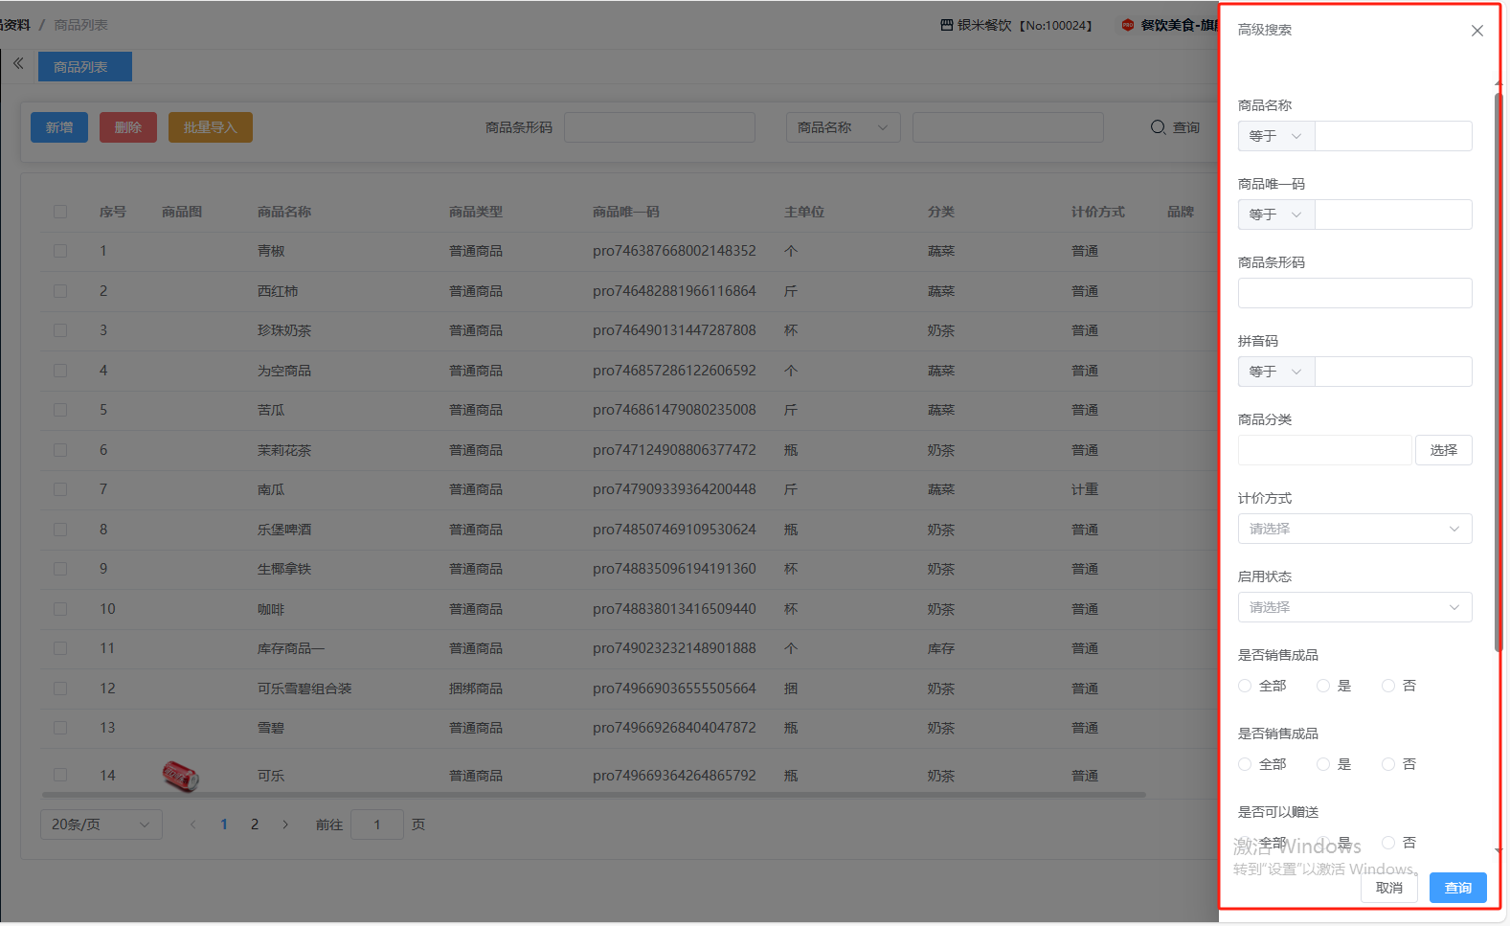The image size is (1510, 926).
Task: Click the cola product thumbnail image
Action: pyautogui.click(x=180, y=776)
